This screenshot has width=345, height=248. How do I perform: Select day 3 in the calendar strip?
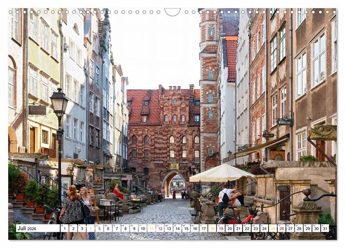[82, 228]
